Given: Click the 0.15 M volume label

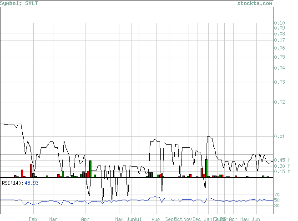Looking at the screenshot, I should 282,171.
